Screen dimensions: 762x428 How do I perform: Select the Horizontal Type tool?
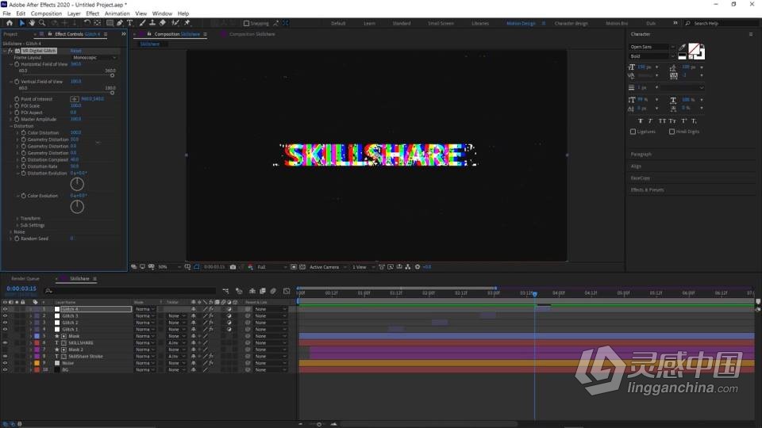[x=129, y=23]
